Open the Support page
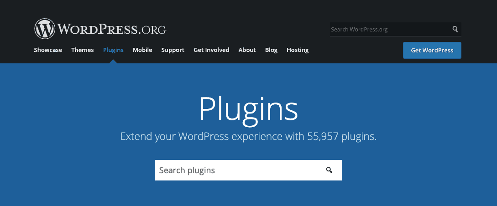The width and height of the screenshot is (497, 206). (173, 50)
